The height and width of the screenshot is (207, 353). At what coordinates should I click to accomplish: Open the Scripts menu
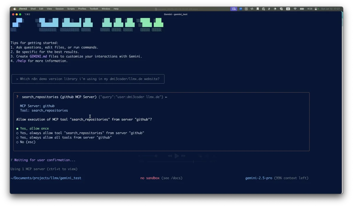(x=71, y=9)
